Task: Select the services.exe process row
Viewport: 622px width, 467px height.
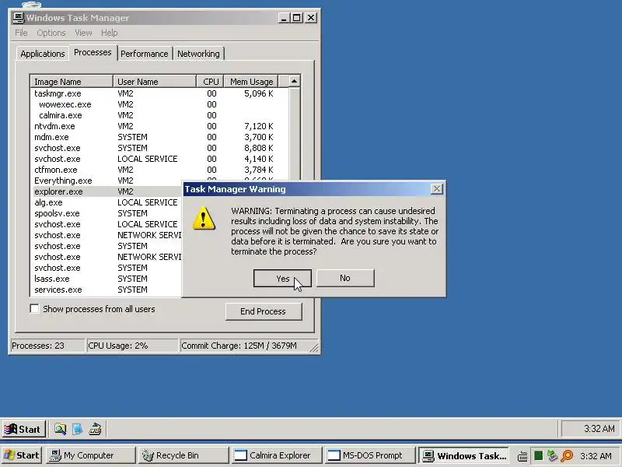Action: (x=107, y=290)
